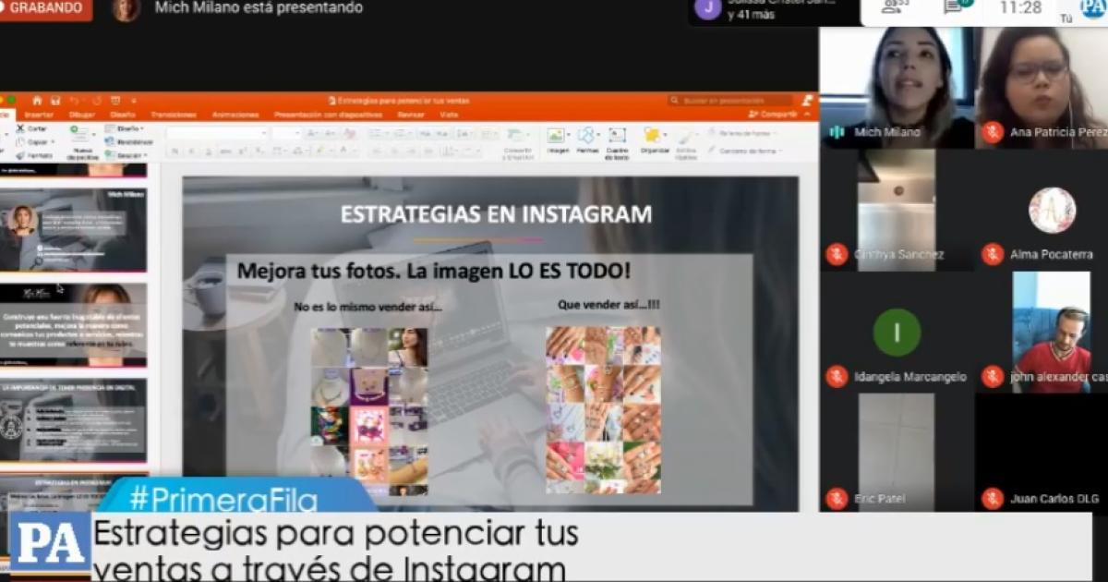
Task: Click Mich Milano's video tile
Action: (x=897, y=88)
